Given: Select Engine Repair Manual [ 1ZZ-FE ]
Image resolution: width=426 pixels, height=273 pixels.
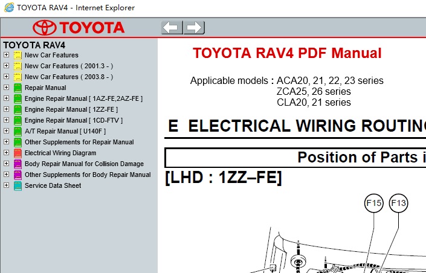Looking at the screenshot, I should click(71, 109).
